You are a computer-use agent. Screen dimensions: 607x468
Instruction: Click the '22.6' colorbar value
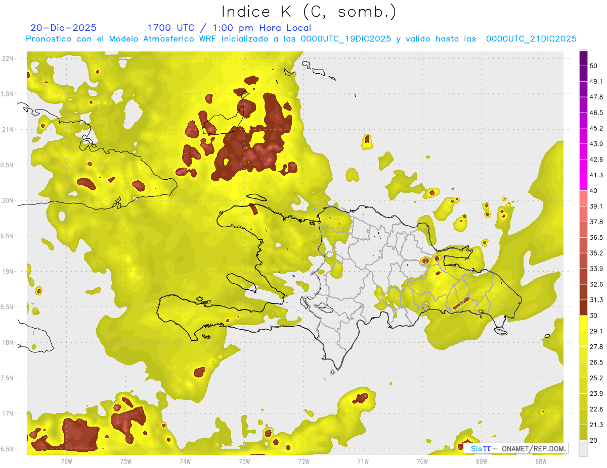point(596,409)
